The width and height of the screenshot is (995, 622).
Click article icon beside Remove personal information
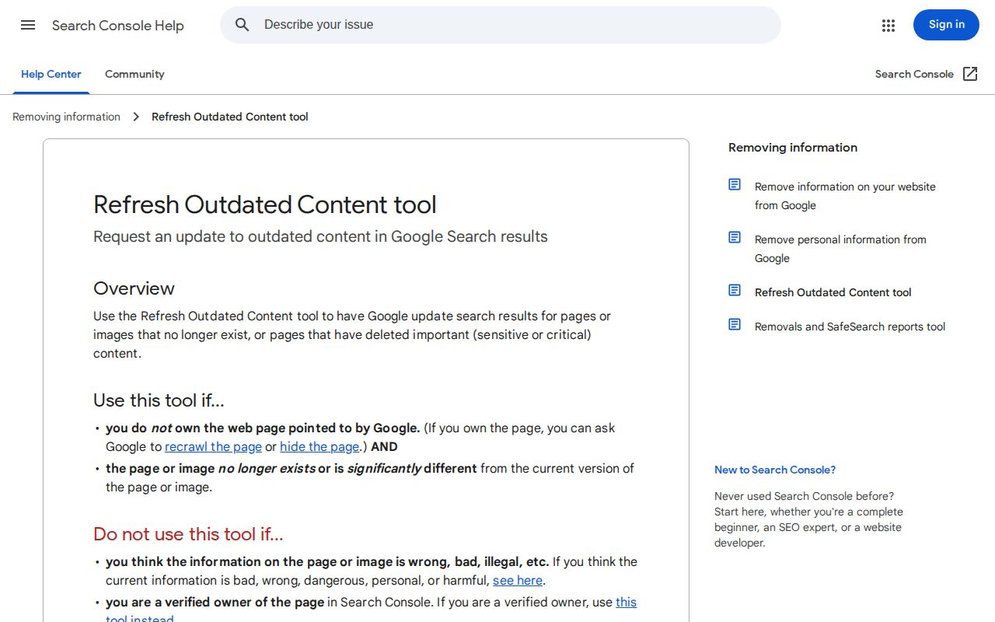click(735, 237)
